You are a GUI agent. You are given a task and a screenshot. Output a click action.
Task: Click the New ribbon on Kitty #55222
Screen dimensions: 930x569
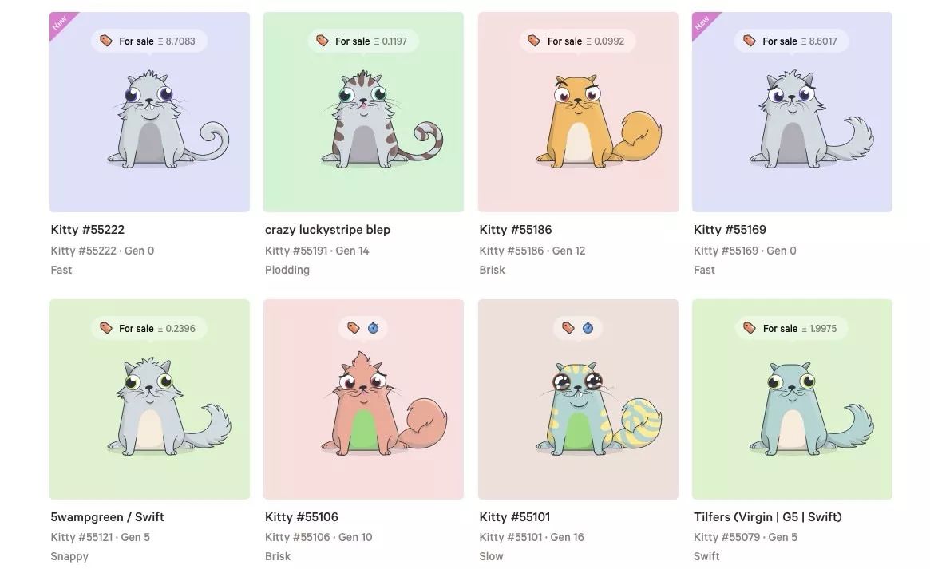point(61,24)
